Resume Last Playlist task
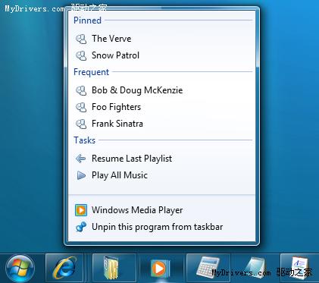319x283 pixels. coord(161,159)
